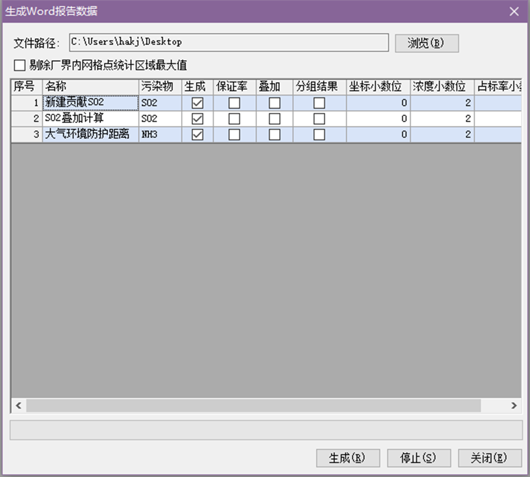Image resolution: width=530 pixels, height=477 pixels.
Task: Uncheck 生成 for 大气环境防护距离 row
Action: click(x=197, y=135)
